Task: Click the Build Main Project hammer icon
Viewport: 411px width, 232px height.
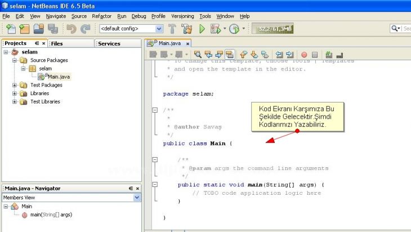Action: [x=172, y=29]
